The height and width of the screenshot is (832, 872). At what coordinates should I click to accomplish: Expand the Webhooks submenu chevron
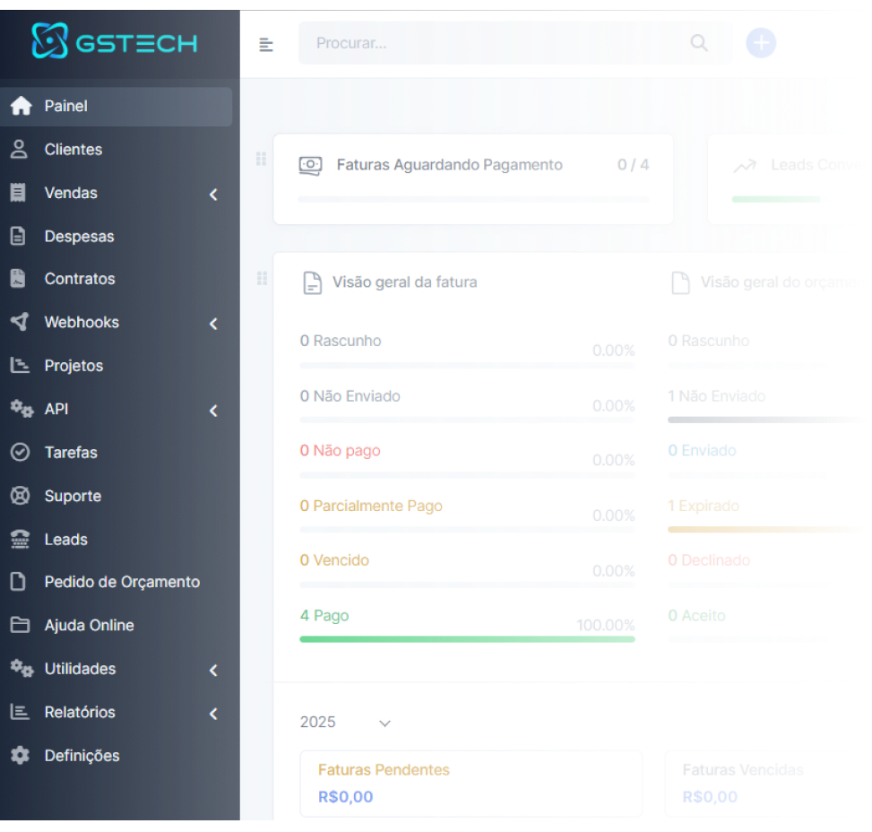213,324
